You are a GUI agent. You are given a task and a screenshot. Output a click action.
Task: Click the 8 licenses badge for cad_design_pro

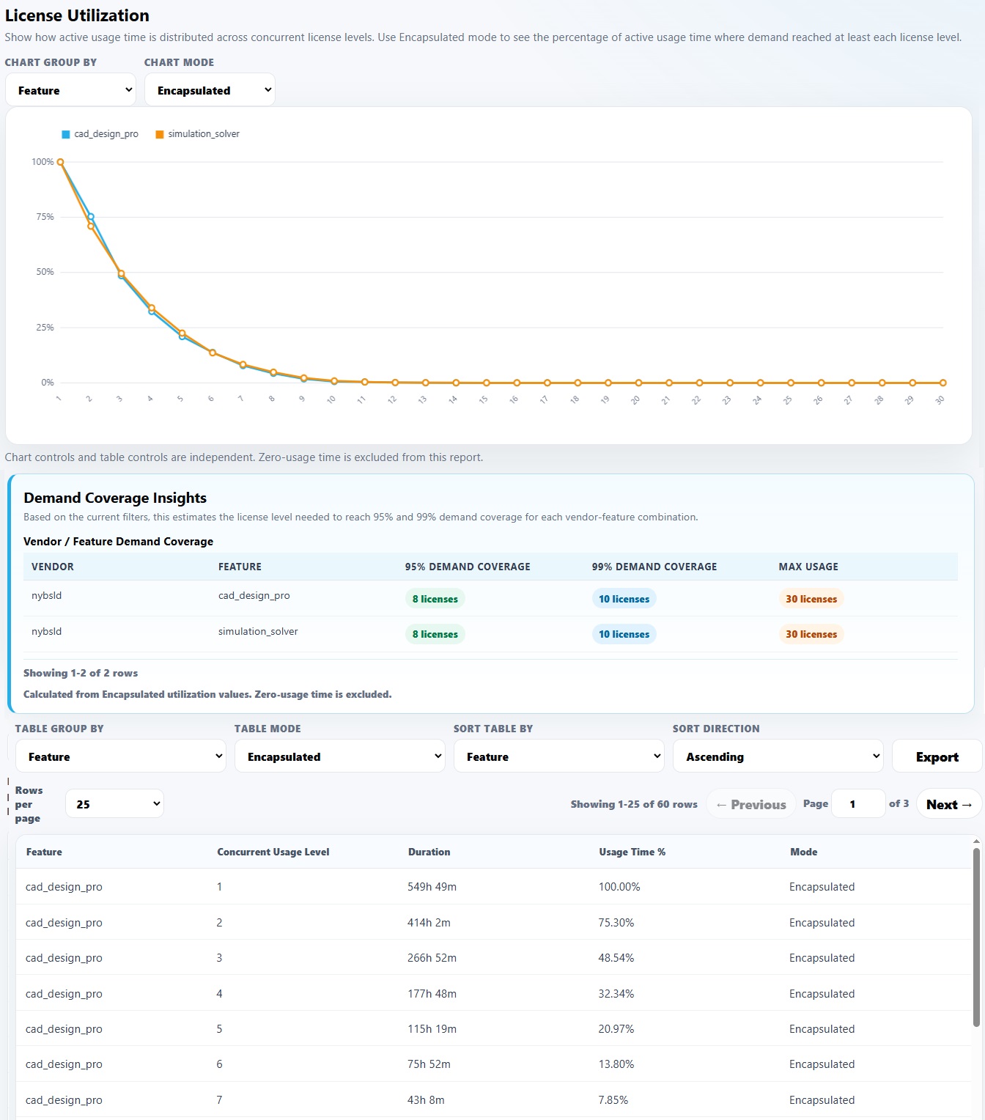435,599
